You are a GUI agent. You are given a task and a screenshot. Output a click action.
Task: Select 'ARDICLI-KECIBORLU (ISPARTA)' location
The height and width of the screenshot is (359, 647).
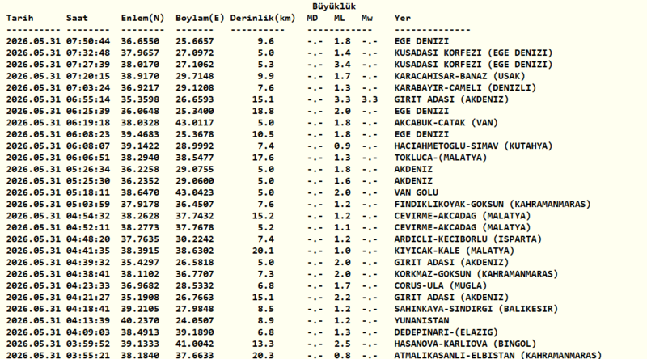468,239
